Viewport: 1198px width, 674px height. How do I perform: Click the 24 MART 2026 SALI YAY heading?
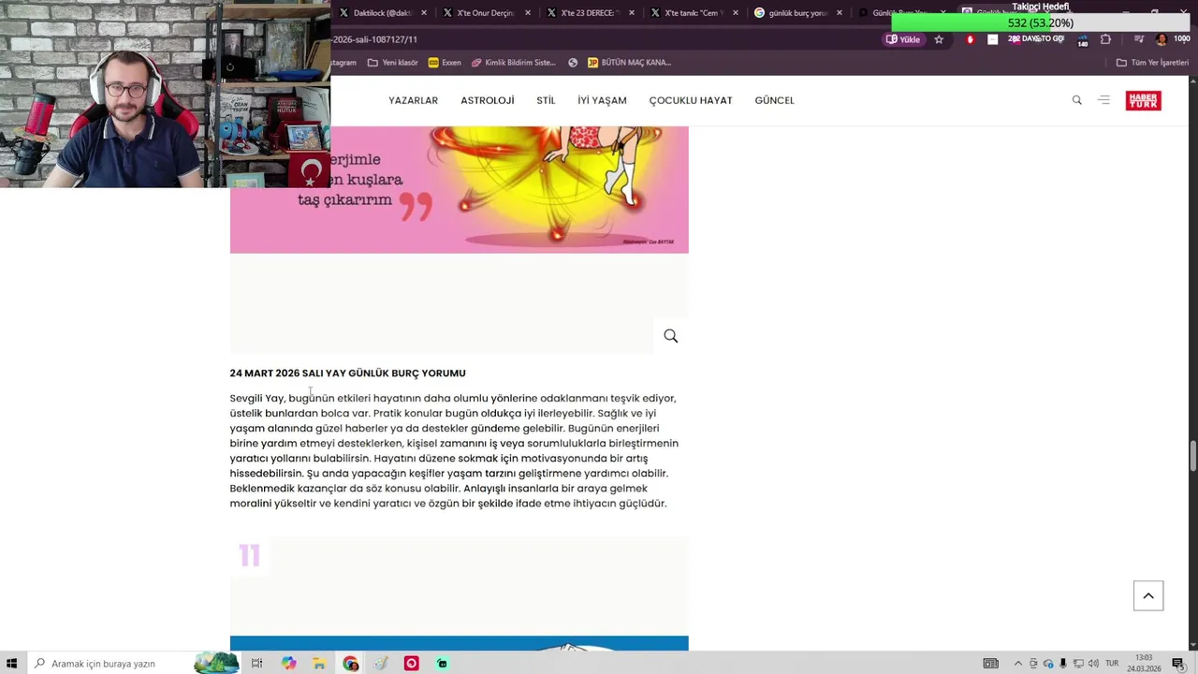point(347,373)
